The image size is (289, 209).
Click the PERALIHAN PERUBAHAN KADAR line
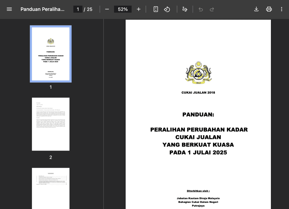point(199,130)
